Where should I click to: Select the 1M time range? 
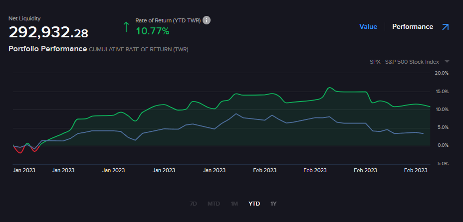coord(234,204)
